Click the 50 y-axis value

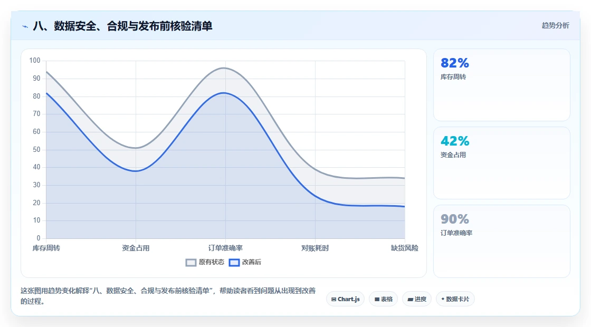pyautogui.click(x=36, y=150)
